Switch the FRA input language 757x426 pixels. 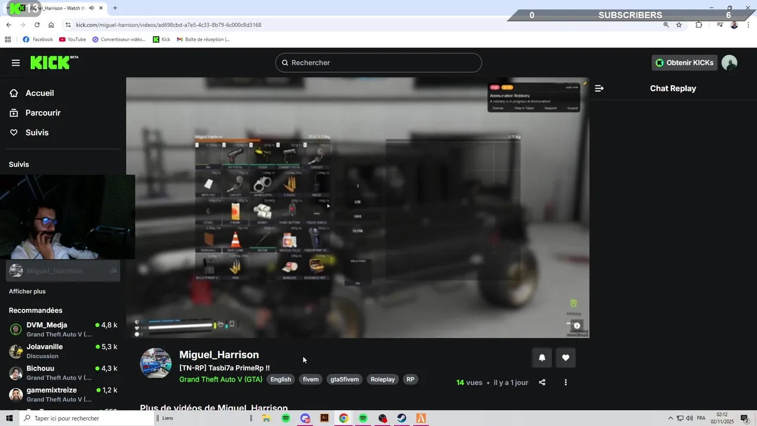click(701, 418)
